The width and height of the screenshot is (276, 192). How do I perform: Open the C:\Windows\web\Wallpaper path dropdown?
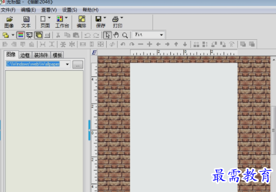(x=67, y=64)
